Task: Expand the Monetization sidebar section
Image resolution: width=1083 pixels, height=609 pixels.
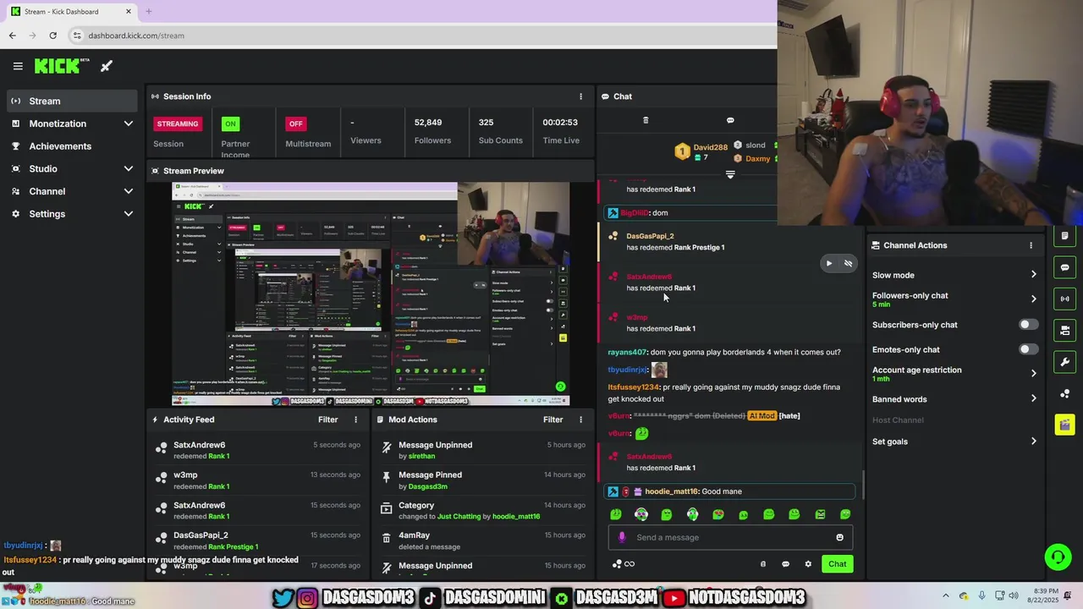Action: coord(71,123)
